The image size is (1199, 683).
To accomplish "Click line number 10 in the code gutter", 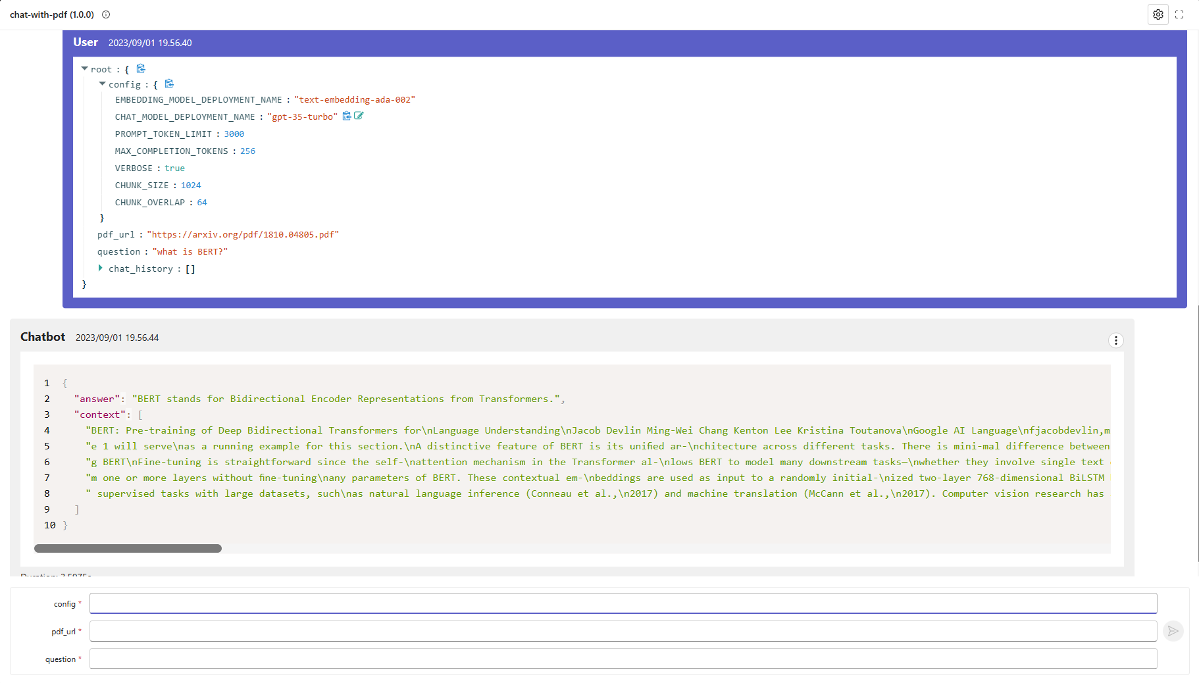I will point(50,525).
